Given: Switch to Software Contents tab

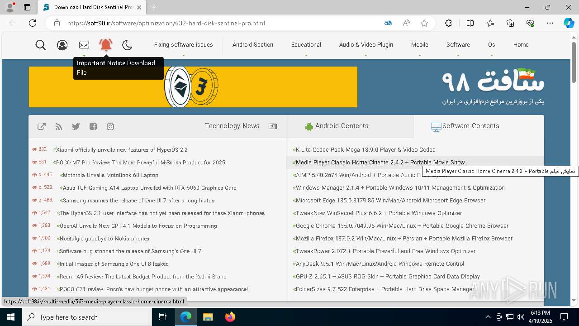Looking at the screenshot, I should [479, 126].
